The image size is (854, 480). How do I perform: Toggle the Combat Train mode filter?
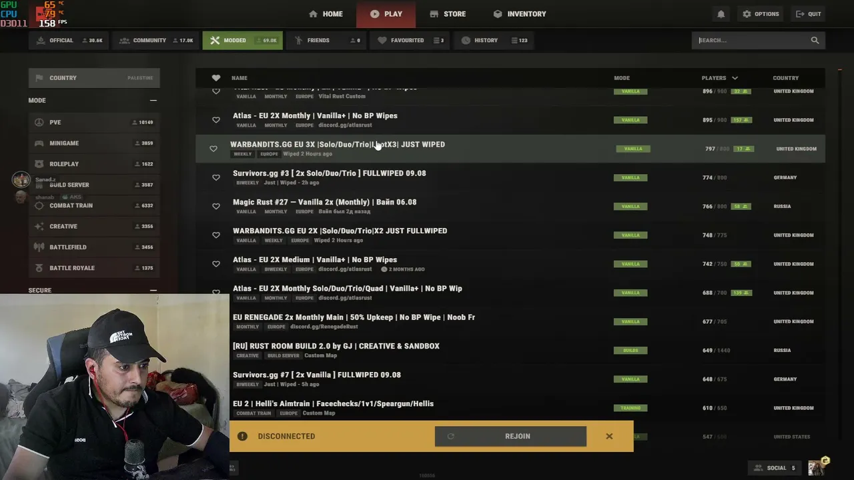click(94, 205)
